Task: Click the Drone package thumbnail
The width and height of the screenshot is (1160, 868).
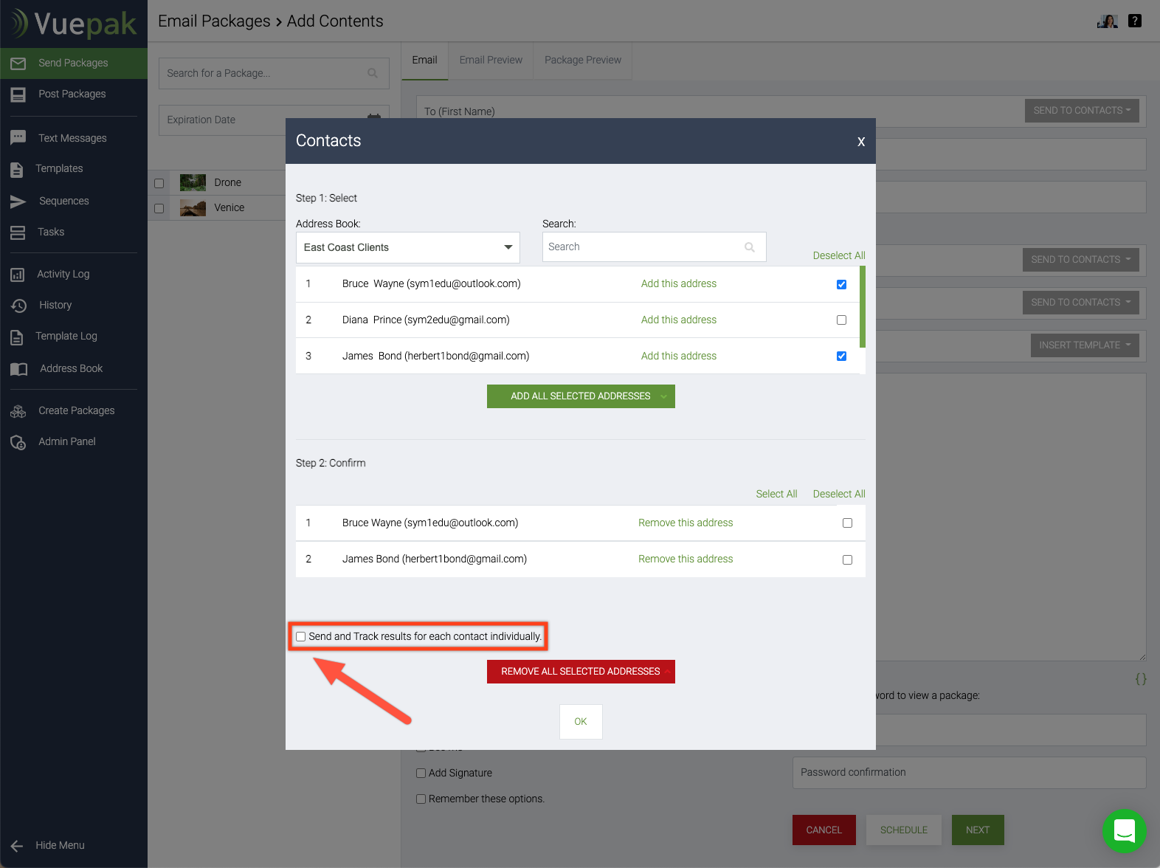Action: [x=193, y=183]
